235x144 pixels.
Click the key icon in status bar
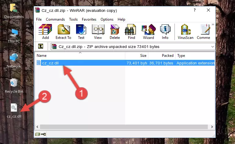tap(43, 134)
